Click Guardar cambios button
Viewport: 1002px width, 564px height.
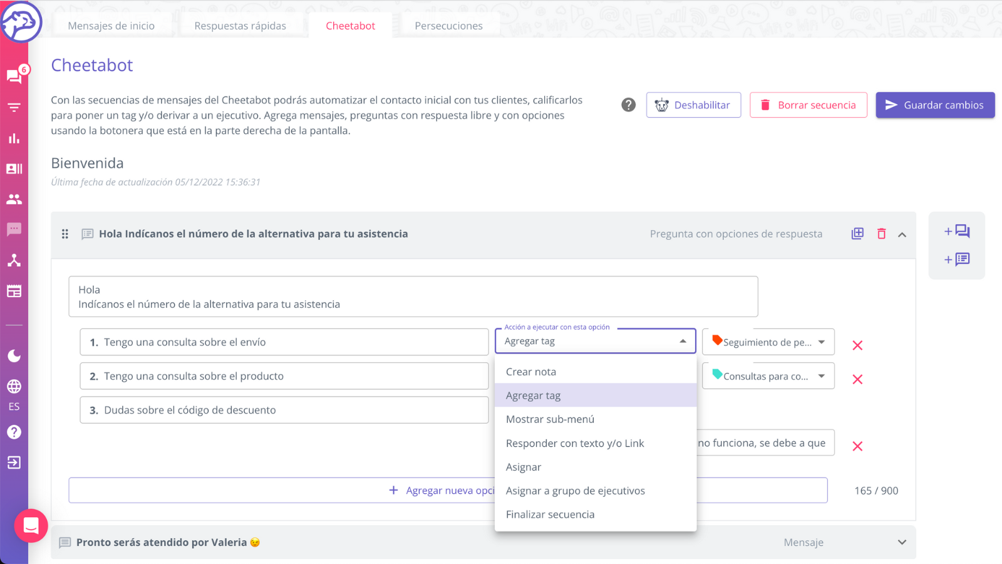935,105
